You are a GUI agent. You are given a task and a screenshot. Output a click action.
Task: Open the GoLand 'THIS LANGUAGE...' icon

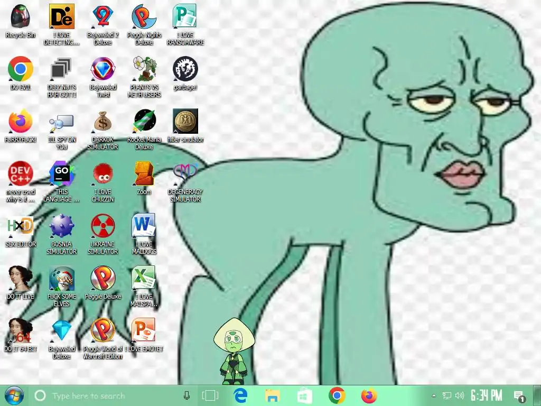click(62, 173)
